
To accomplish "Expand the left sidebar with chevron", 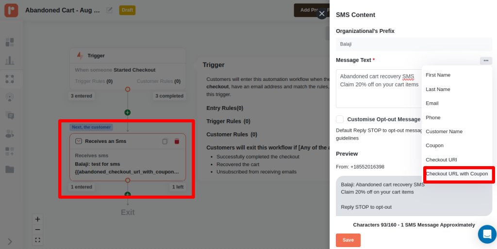I will click(x=10, y=241).
